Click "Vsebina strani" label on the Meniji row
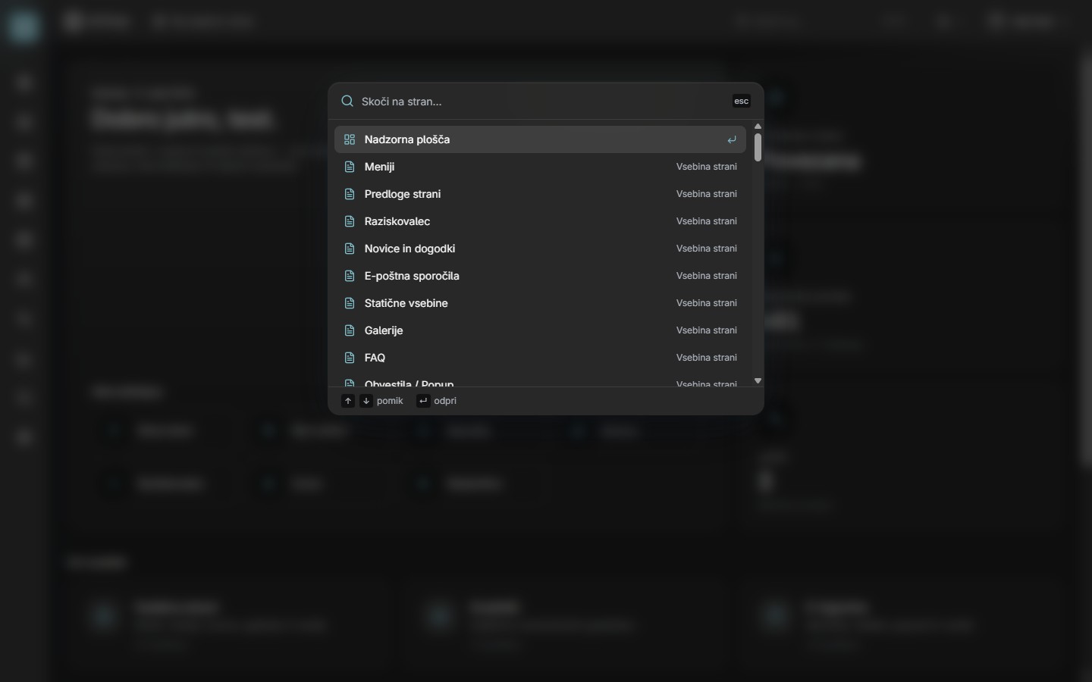The height and width of the screenshot is (682, 1092). tap(707, 167)
